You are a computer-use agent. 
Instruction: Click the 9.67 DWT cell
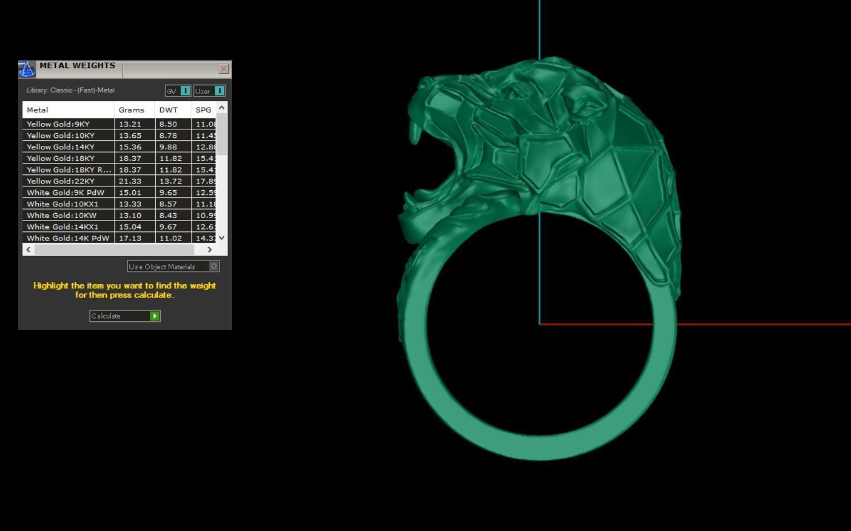pyautogui.click(x=173, y=226)
